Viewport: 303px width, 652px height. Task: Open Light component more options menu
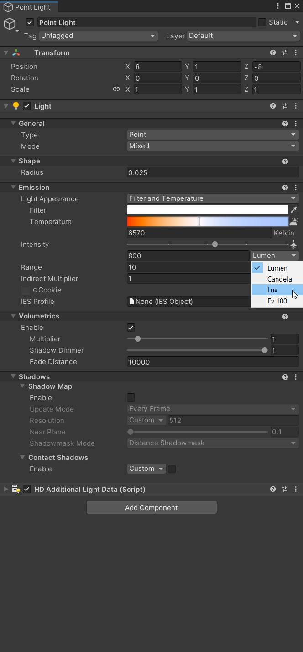(x=296, y=106)
